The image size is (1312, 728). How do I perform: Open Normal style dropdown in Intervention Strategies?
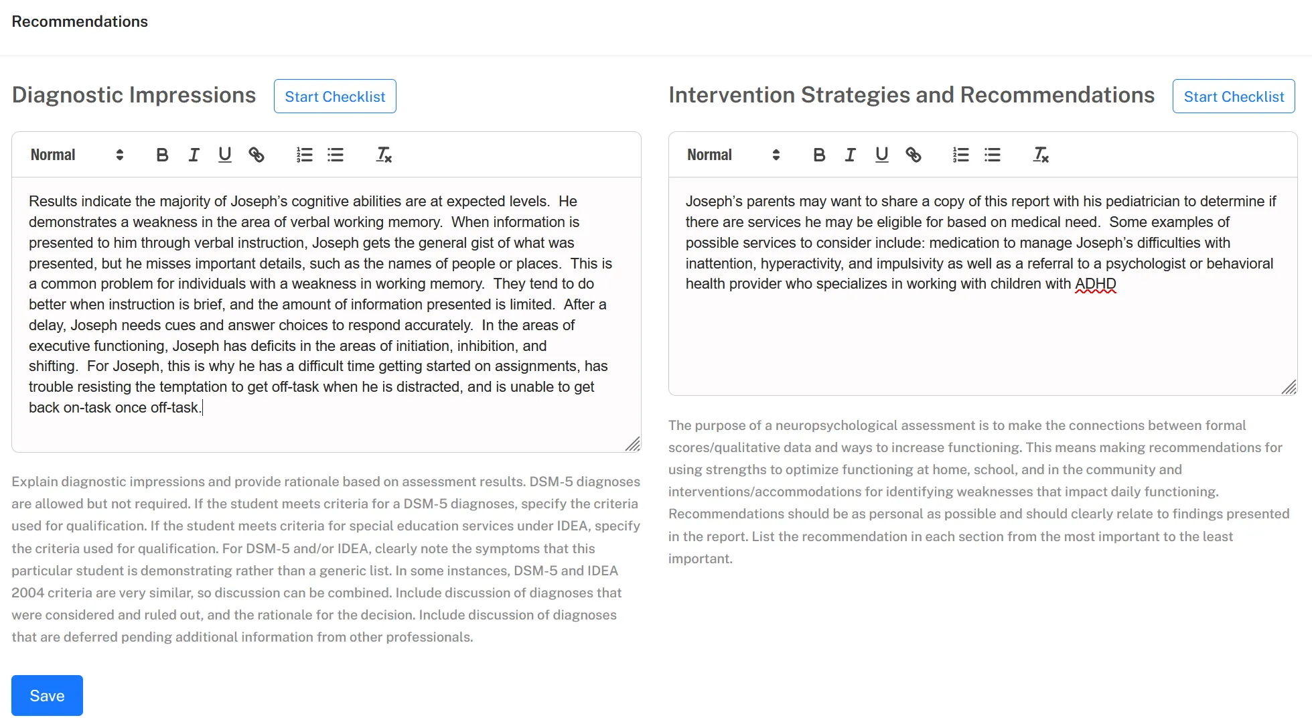[734, 155]
